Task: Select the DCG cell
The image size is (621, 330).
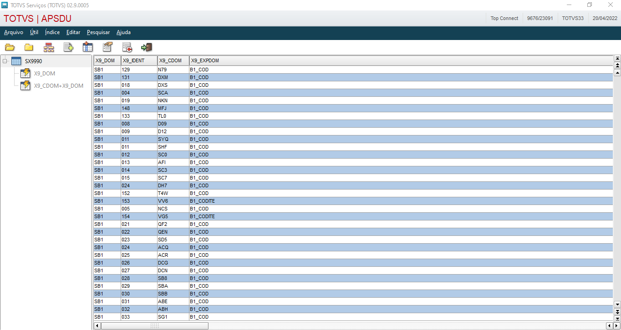Action: pos(173,263)
